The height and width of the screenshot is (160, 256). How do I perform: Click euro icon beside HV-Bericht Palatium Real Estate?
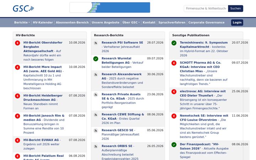coord(17,156)
